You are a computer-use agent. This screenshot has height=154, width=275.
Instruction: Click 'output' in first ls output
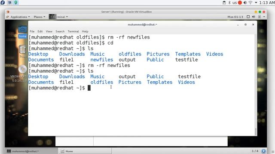[127, 60]
